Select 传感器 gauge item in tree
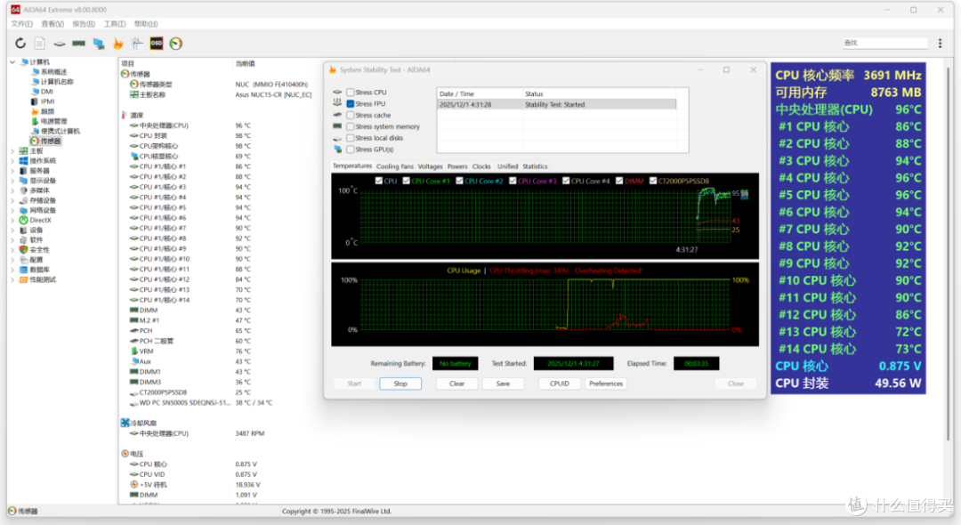Screen dimensions: 961x525 [x=50, y=141]
